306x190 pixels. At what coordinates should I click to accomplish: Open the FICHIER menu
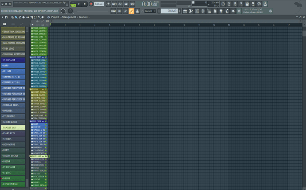[5, 11]
